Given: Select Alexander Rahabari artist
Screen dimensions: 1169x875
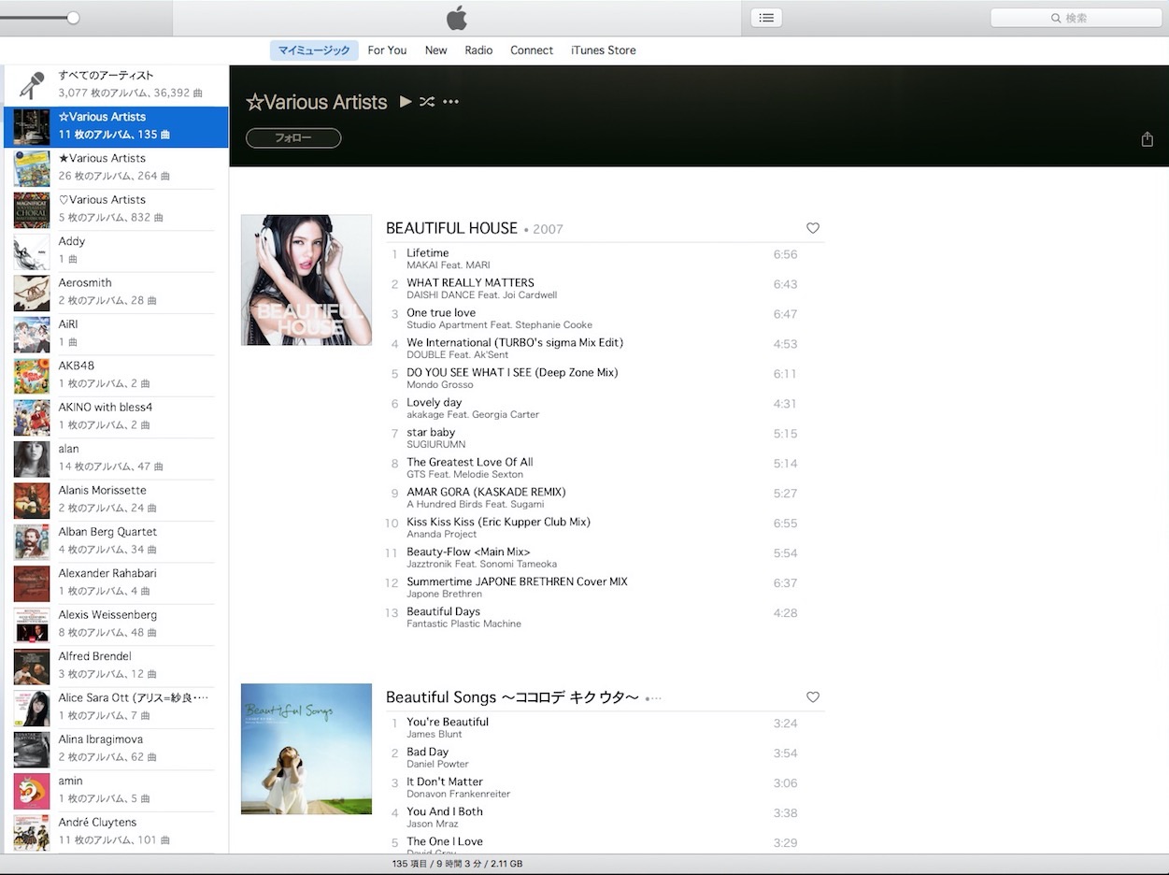Looking at the screenshot, I should [116, 583].
